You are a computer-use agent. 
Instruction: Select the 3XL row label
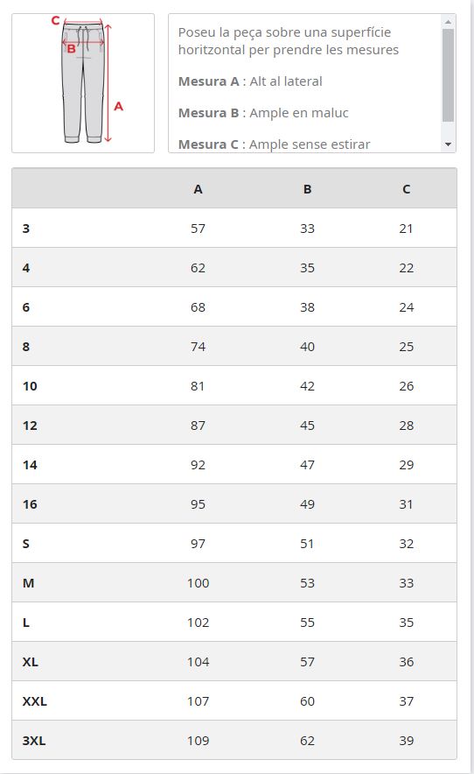pyautogui.click(x=34, y=741)
